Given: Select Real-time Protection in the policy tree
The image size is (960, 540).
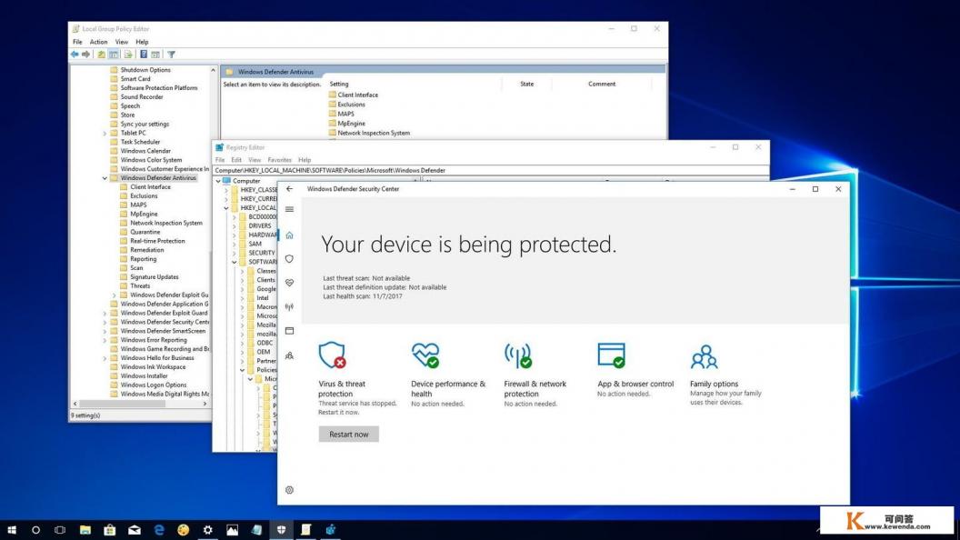Looking at the screenshot, I should [157, 241].
